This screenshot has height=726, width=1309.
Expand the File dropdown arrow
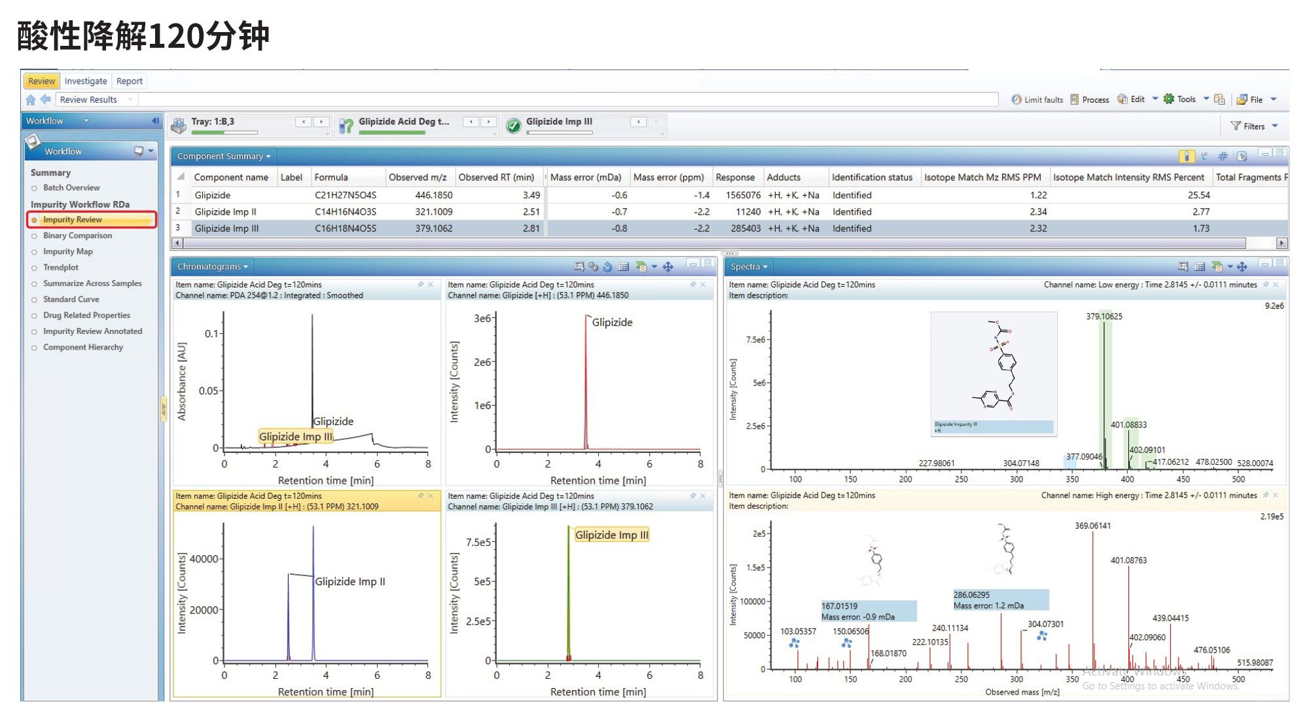[x=1274, y=100]
